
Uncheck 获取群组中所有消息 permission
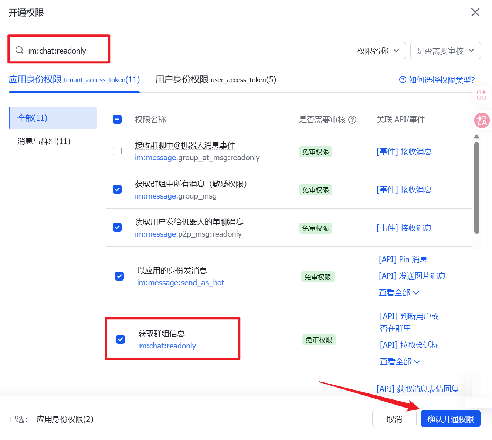tap(117, 189)
